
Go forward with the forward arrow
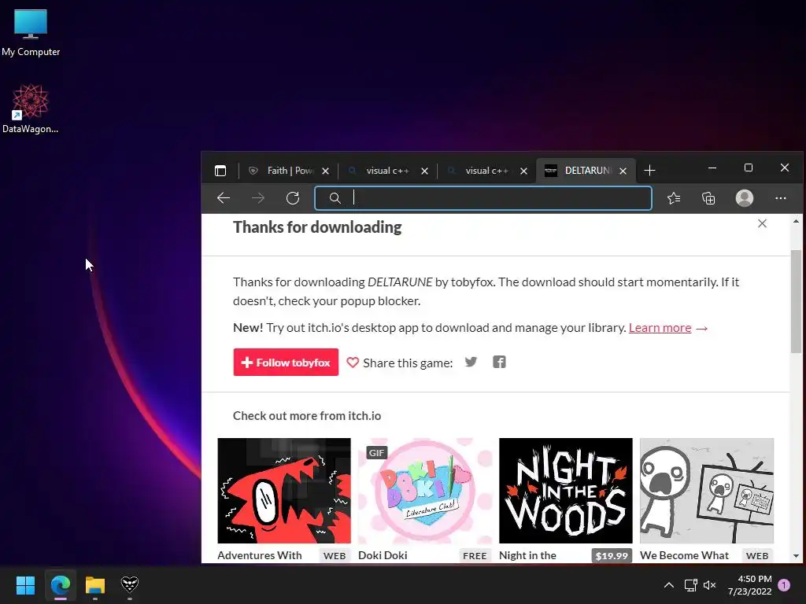pyautogui.click(x=258, y=198)
